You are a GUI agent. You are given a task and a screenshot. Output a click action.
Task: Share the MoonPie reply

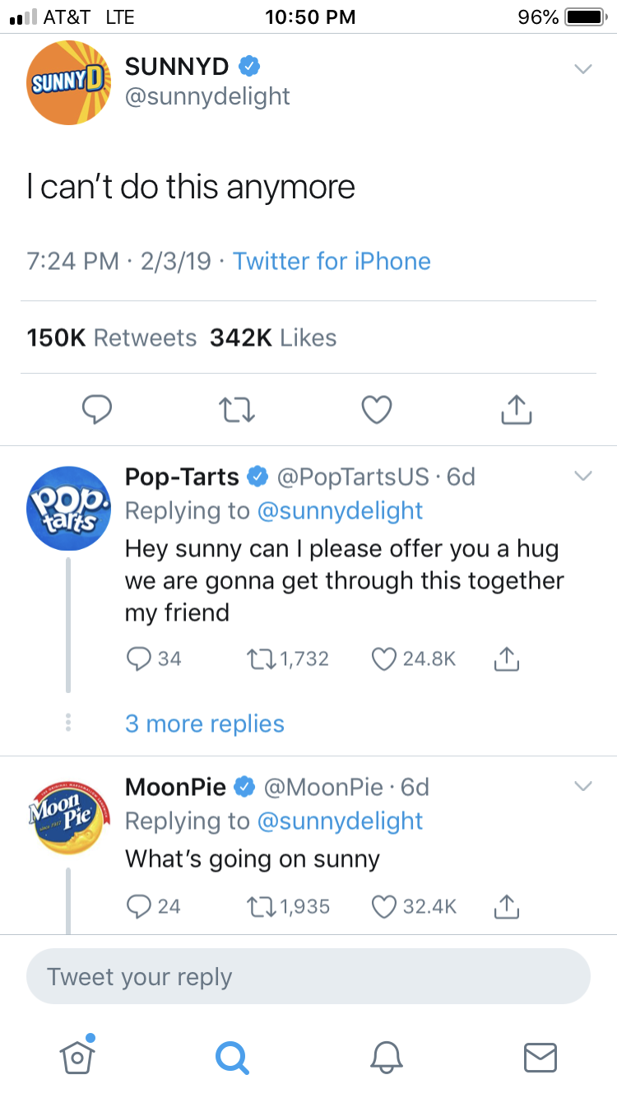click(507, 906)
